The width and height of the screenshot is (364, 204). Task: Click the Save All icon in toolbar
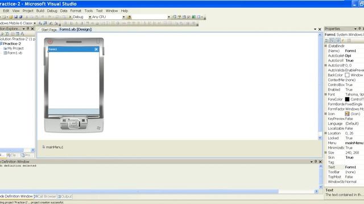pos(20,17)
